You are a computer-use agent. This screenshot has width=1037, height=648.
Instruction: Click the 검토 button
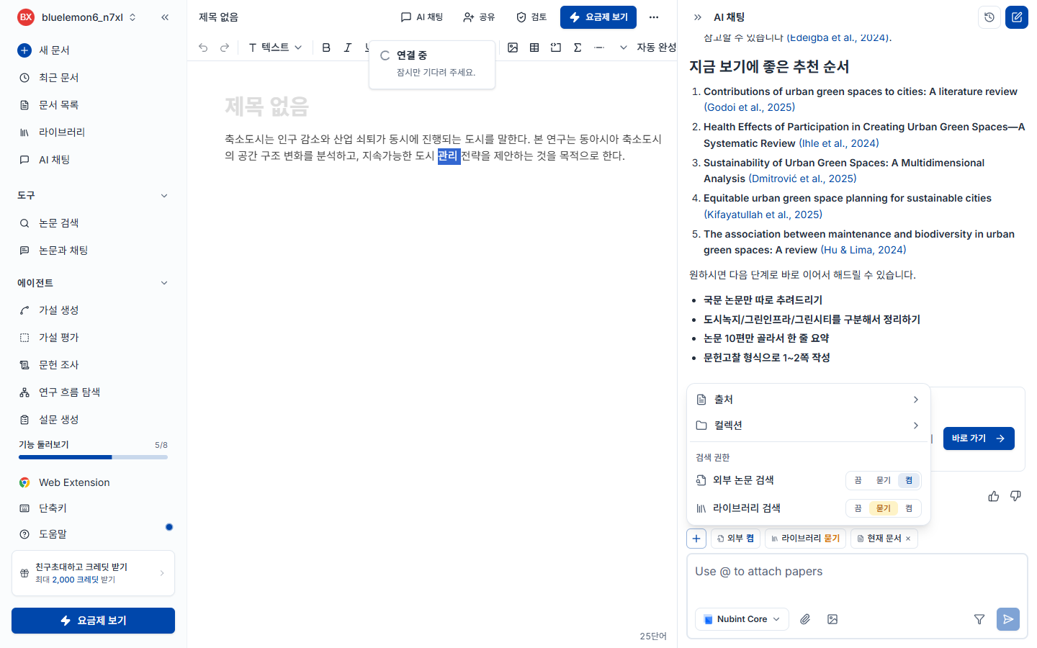click(531, 17)
